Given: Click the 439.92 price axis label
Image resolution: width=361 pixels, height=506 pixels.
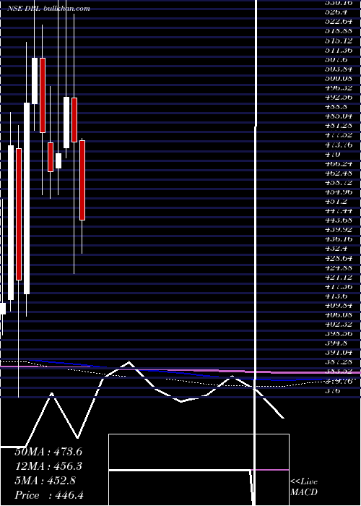Looking at the screenshot, I should 339,230.
